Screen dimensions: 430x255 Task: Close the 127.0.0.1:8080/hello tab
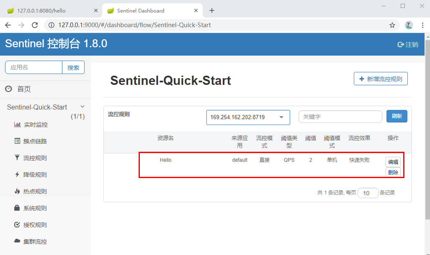96,11
